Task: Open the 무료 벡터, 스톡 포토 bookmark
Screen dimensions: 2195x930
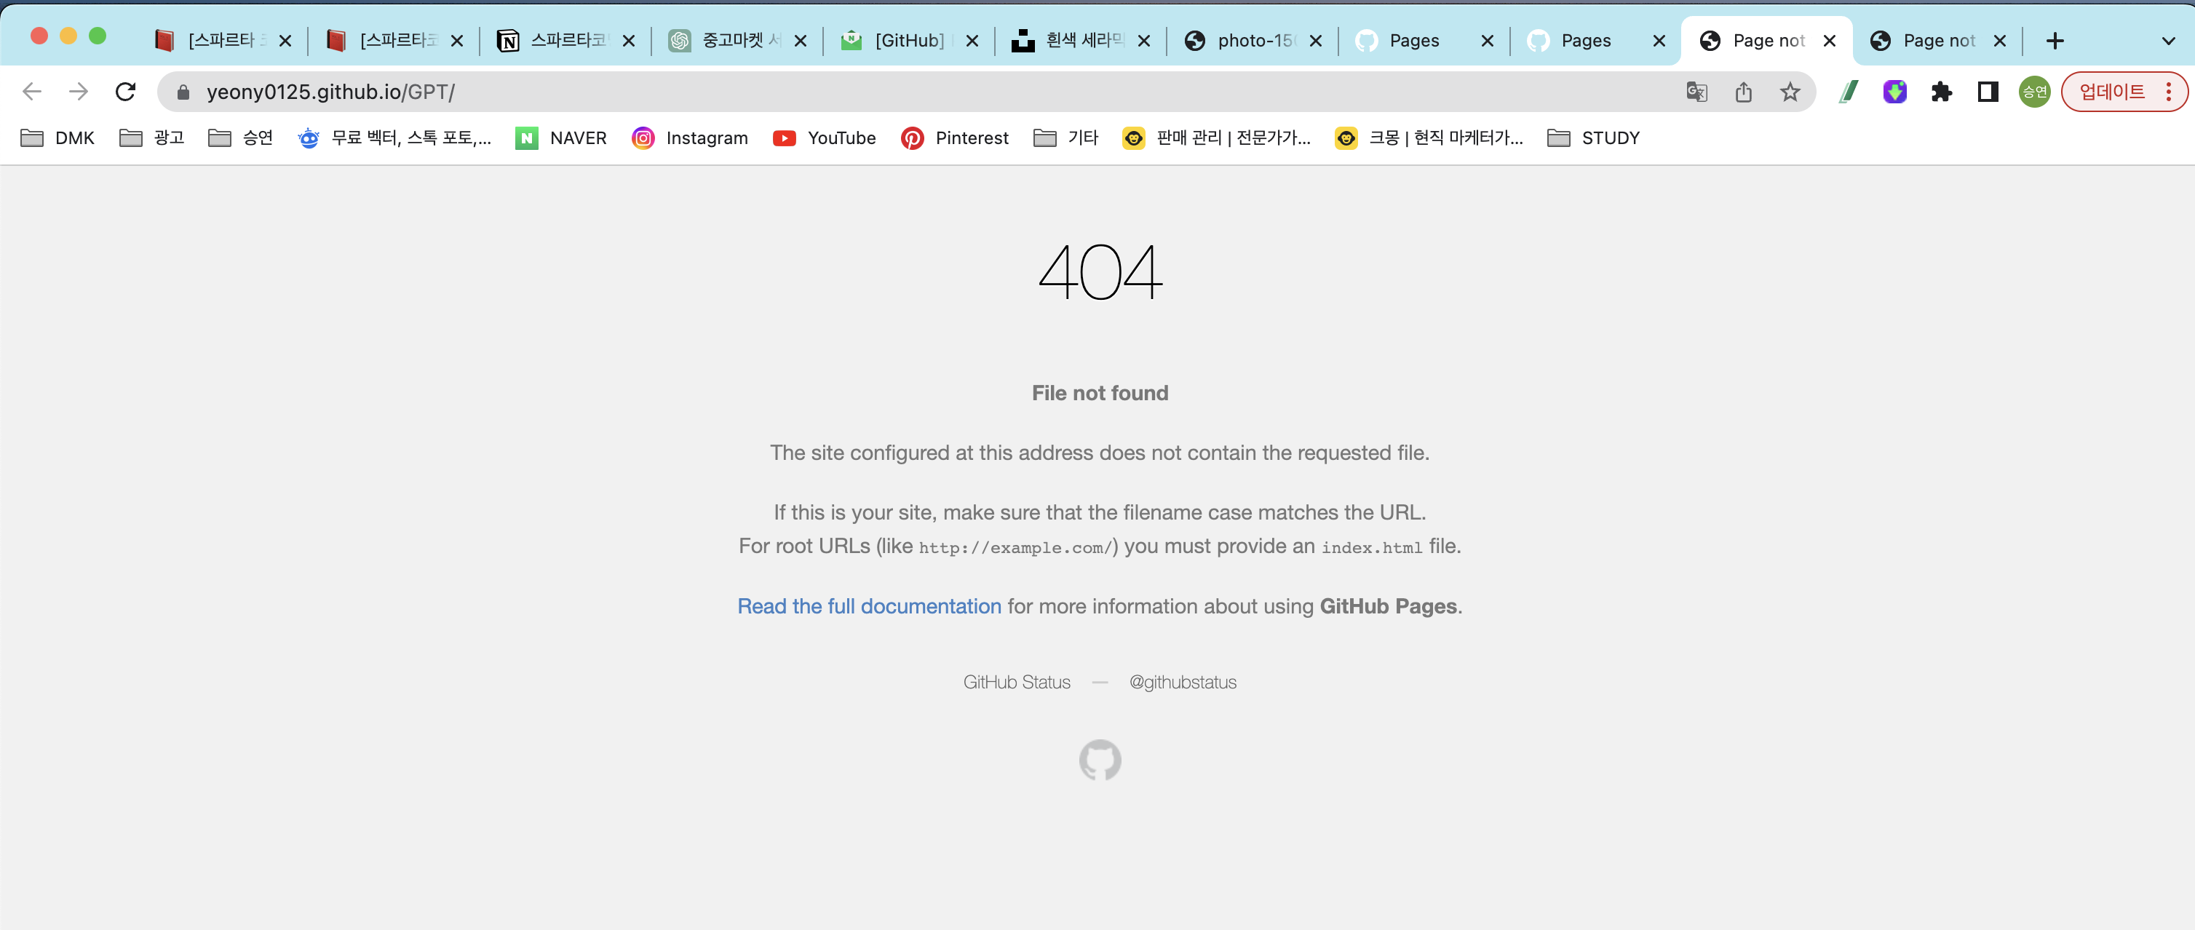Action: [394, 138]
